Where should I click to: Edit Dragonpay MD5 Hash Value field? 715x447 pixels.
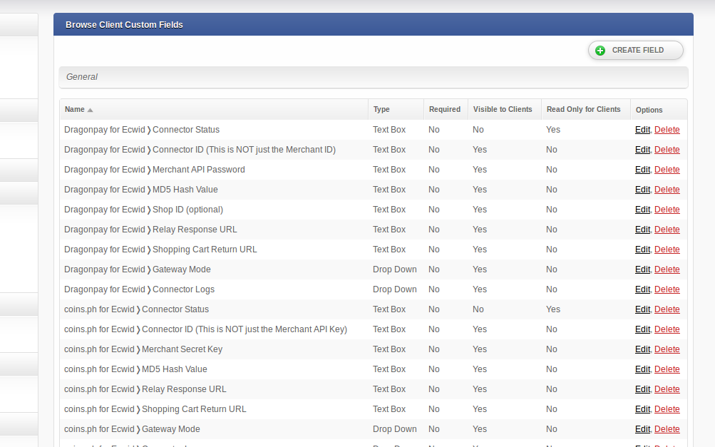642,190
